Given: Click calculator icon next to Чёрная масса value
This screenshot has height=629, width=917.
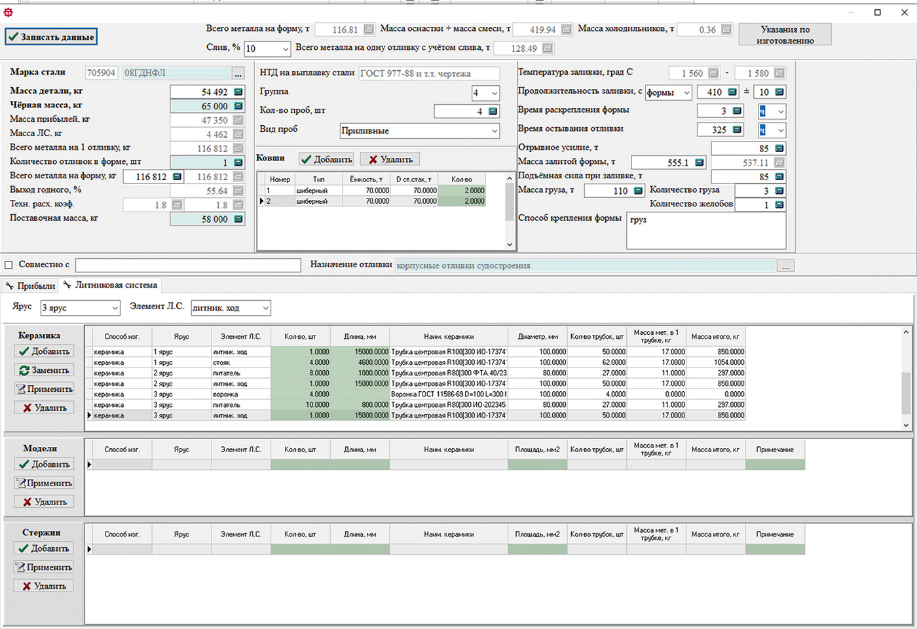Looking at the screenshot, I should pyautogui.click(x=238, y=106).
